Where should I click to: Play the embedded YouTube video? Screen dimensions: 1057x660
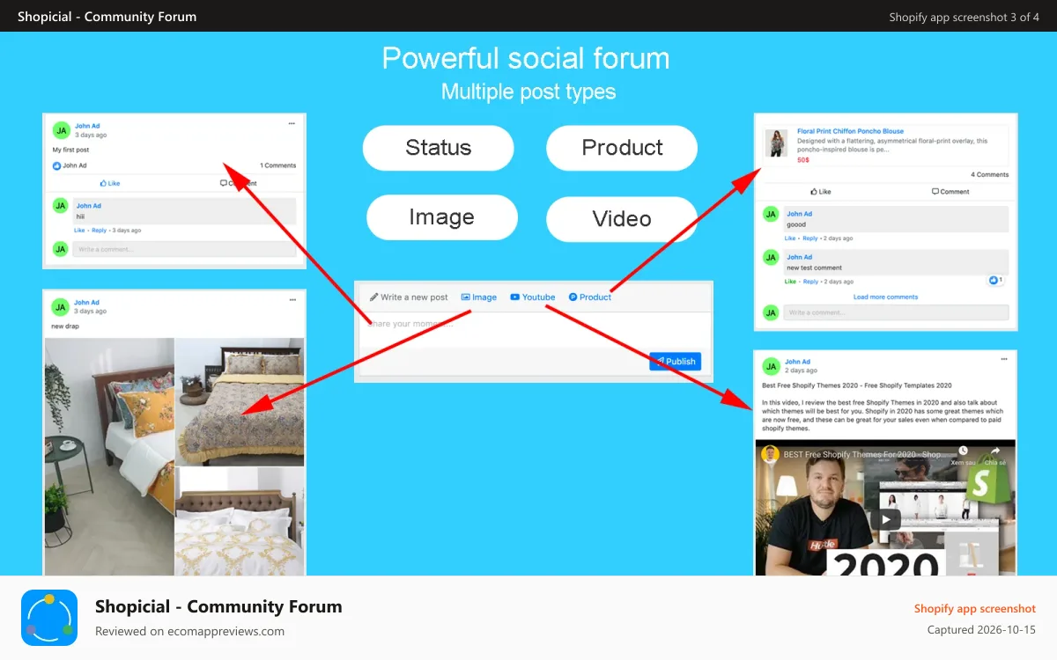[886, 519]
